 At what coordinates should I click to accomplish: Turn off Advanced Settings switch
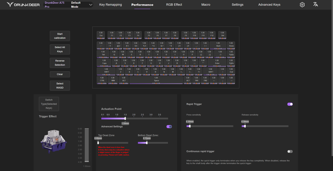169,127
